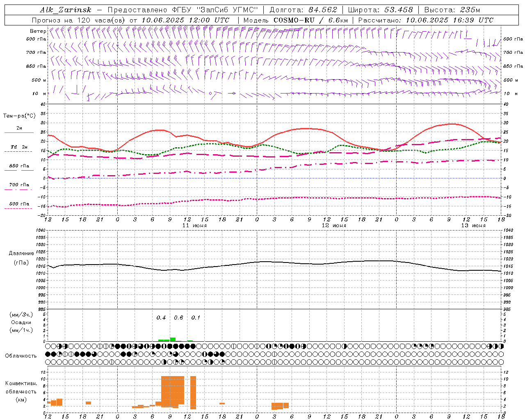525x420 pixels.
Task: Click the tallest green precipitation bar
Action: click(173, 339)
